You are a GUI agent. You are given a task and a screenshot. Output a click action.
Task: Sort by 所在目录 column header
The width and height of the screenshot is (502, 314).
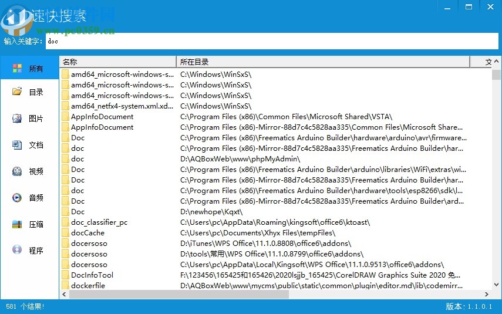point(323,62)
